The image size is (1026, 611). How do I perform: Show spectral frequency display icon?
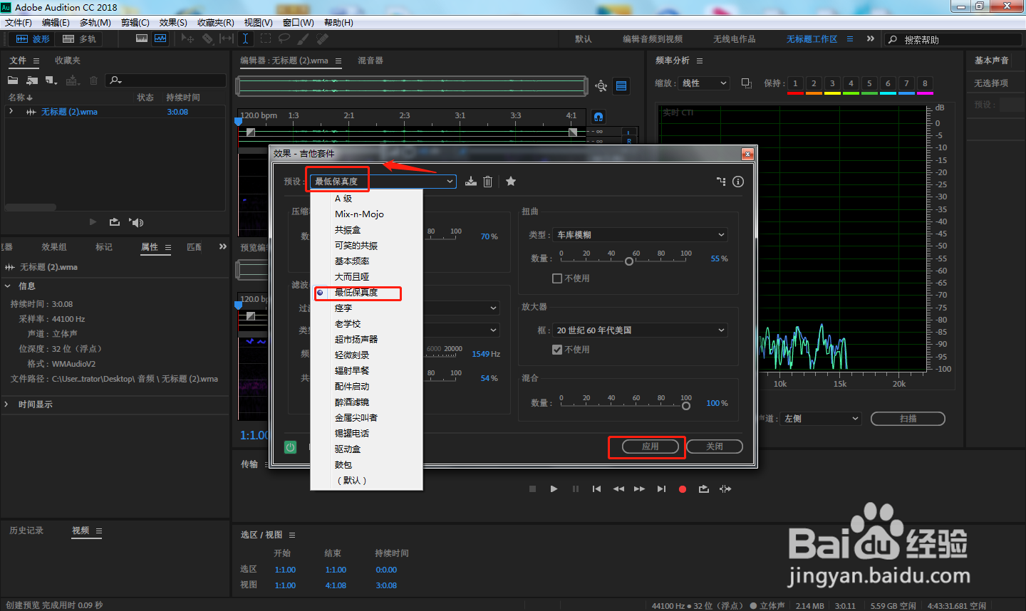[x=142, y=38]
